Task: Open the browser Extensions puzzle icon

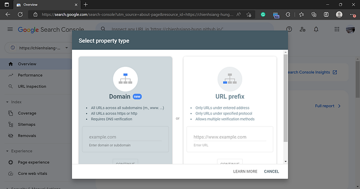Action: pos(288,15)
